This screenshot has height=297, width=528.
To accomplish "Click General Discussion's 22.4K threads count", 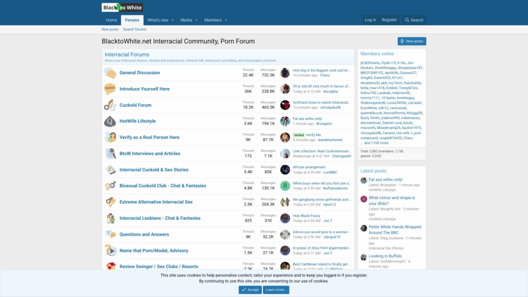I will [248, 75].
